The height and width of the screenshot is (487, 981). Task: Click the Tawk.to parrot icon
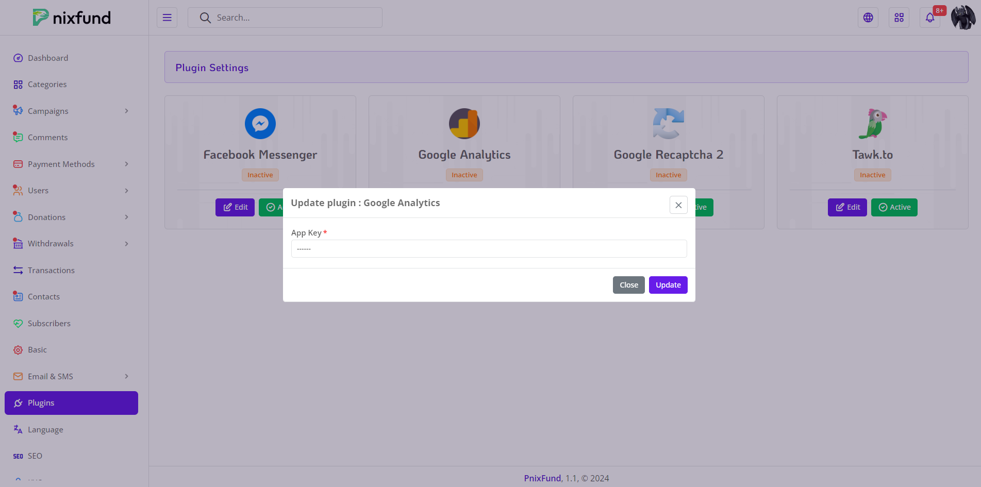coord(872,124)
